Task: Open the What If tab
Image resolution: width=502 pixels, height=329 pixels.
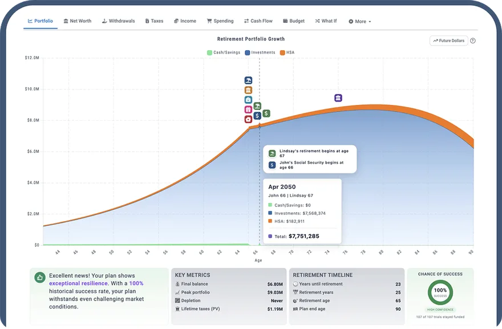Action: tap(326, 21)
